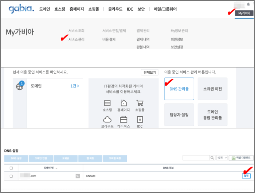Select the first DNS 설정 tab

click(16, 158)
